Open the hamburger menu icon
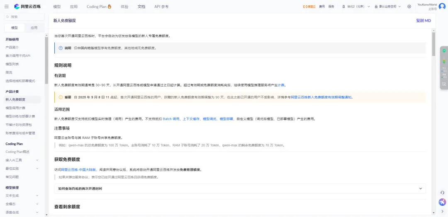 [7, 7]
